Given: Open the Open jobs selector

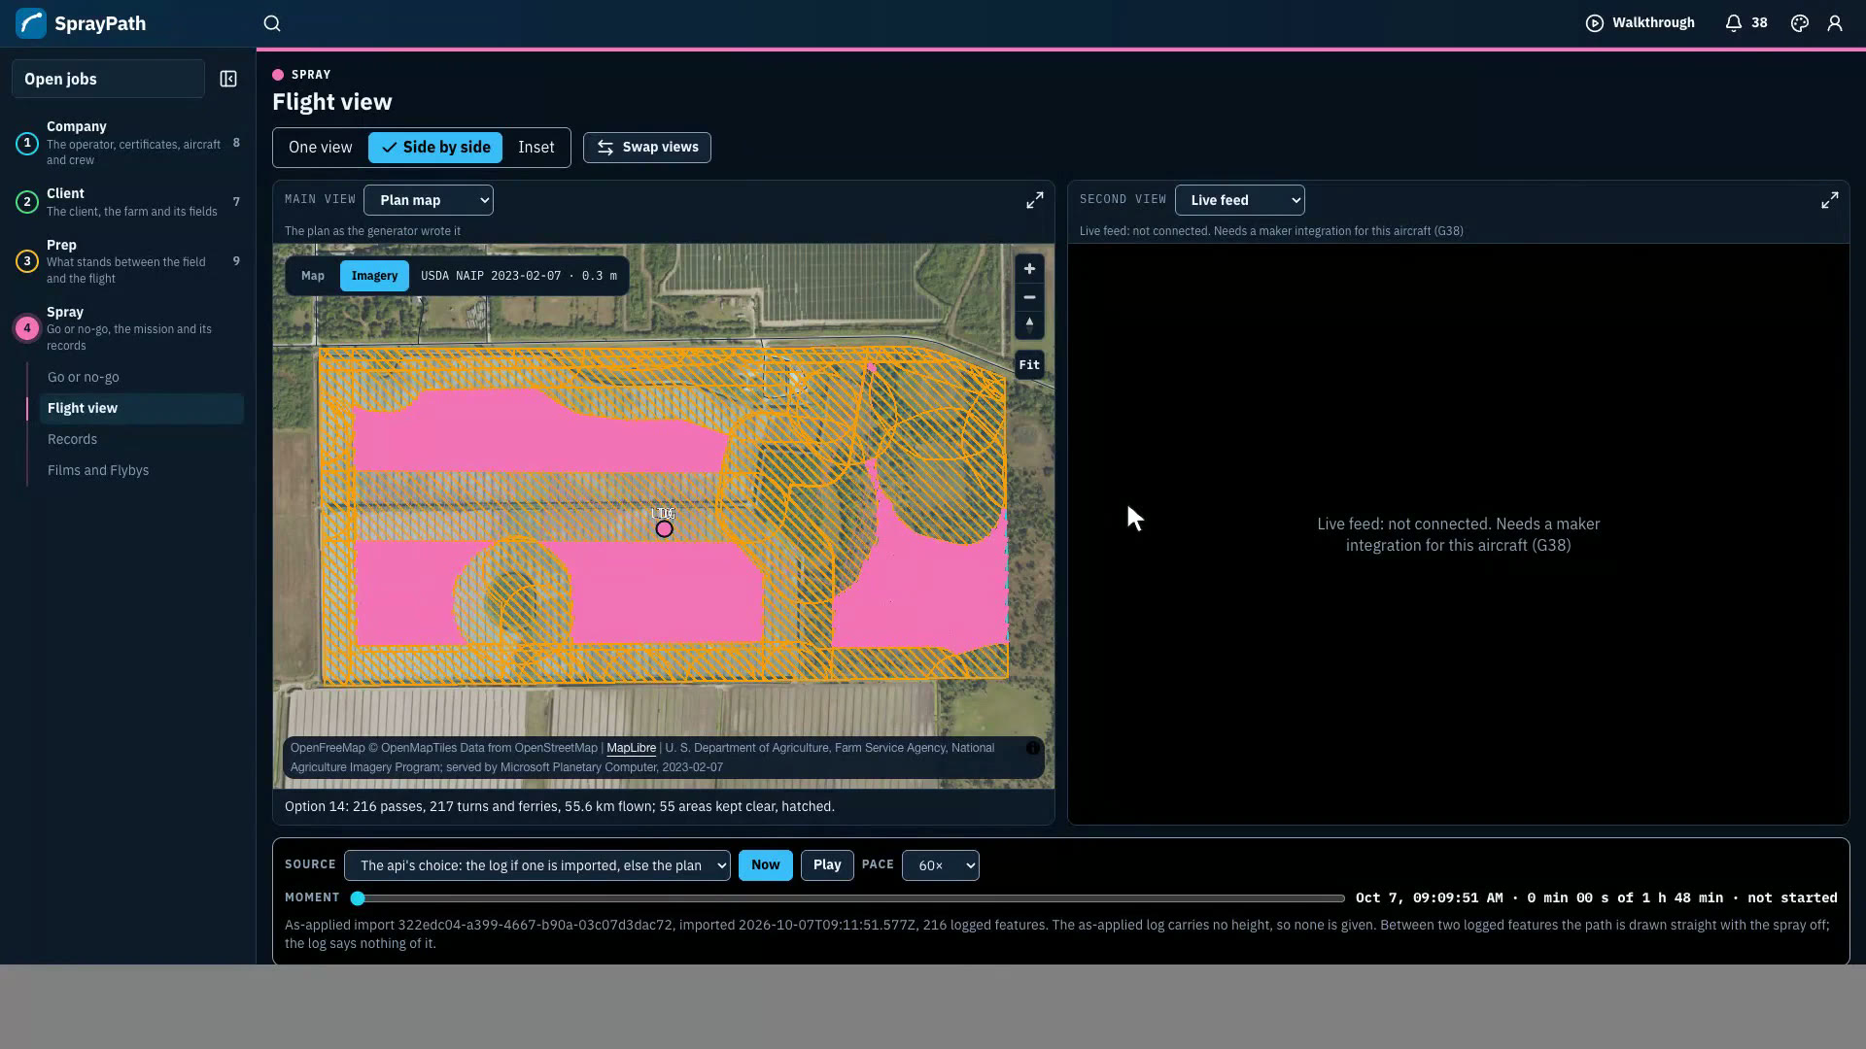Looking at the screenshot, I should tap(108, 79).
